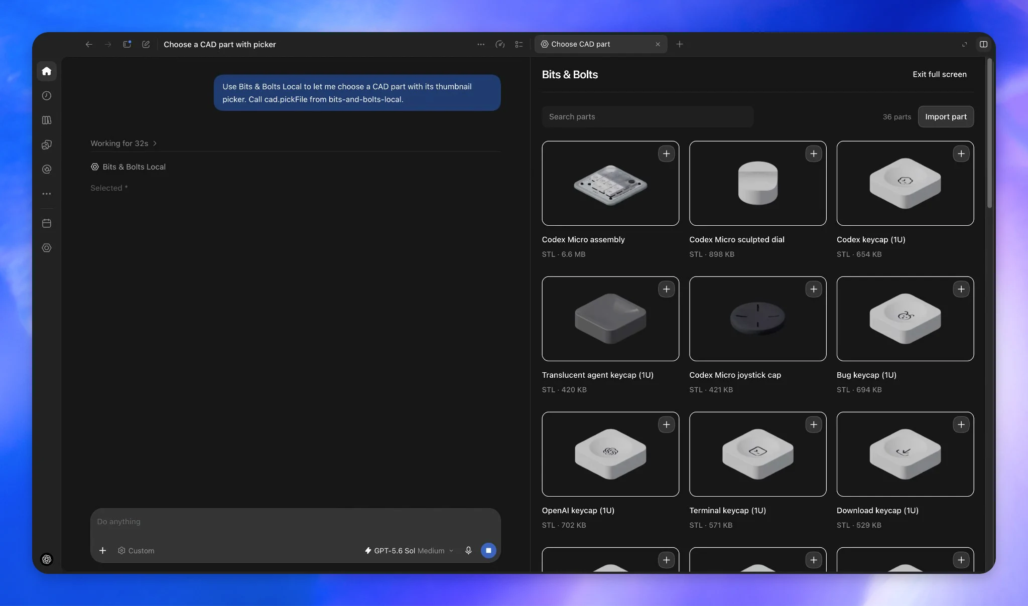
Task: Add Codex Micro joystick cap with plus button
Action: [x=814, y=289]
